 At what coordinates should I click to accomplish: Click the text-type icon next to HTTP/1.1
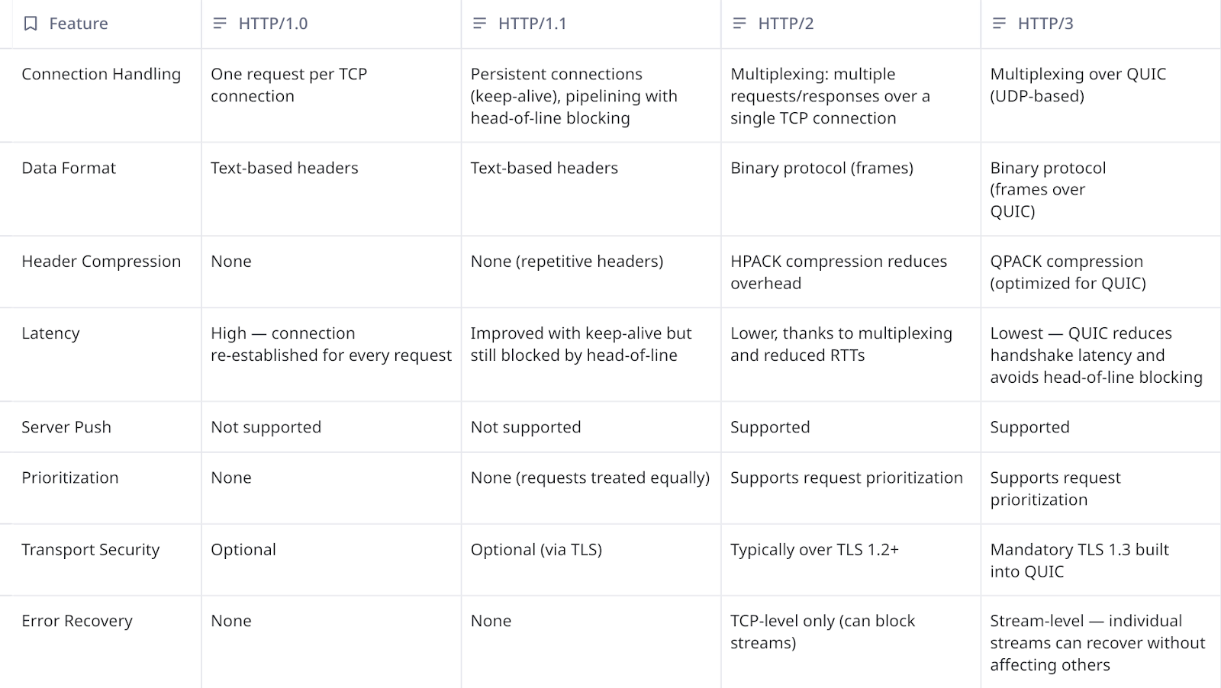coord(479,24)
